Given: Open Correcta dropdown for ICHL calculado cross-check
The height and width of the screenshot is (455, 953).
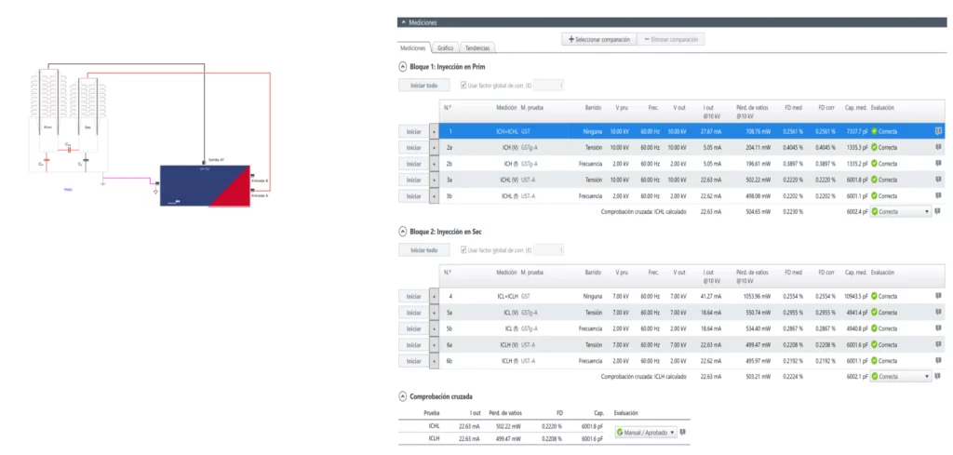Looking at the screenshot, I should click(x=900, y=212).
